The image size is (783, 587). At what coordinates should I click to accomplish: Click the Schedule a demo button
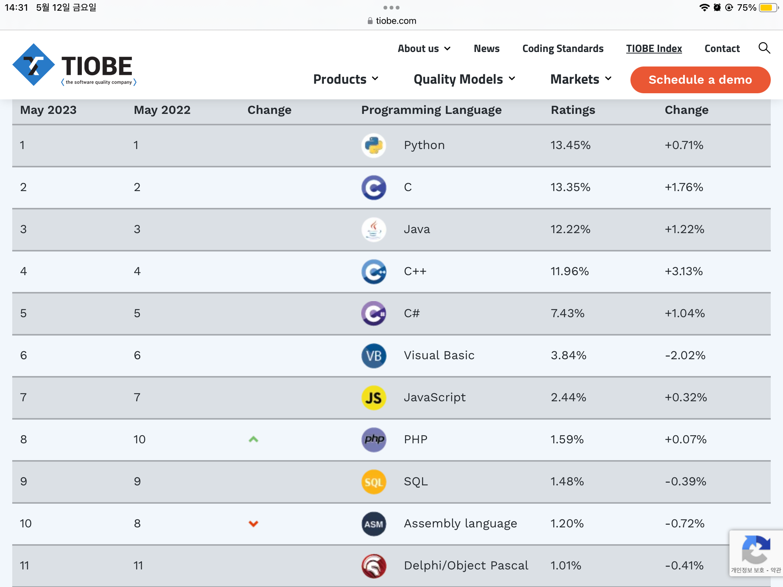pos(700,79)
